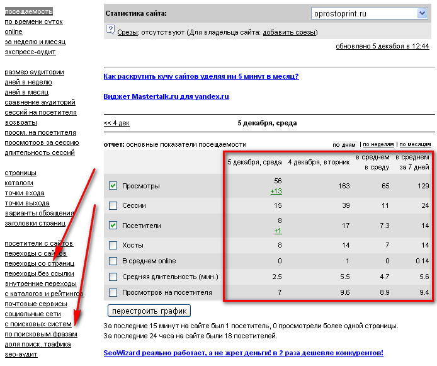Open по времени суток report
Screen dimensions: 437x366
coord(34,22)
